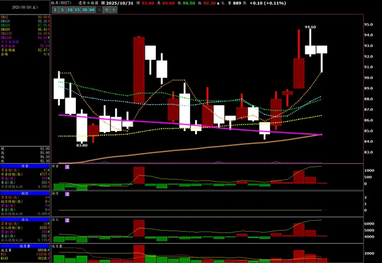Click the 成交量 889張 row

point(25,250)
